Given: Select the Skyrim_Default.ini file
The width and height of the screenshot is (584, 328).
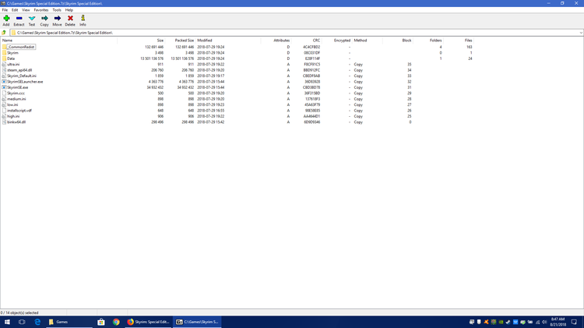Looking at the screenshot, I should coord(22,76).
